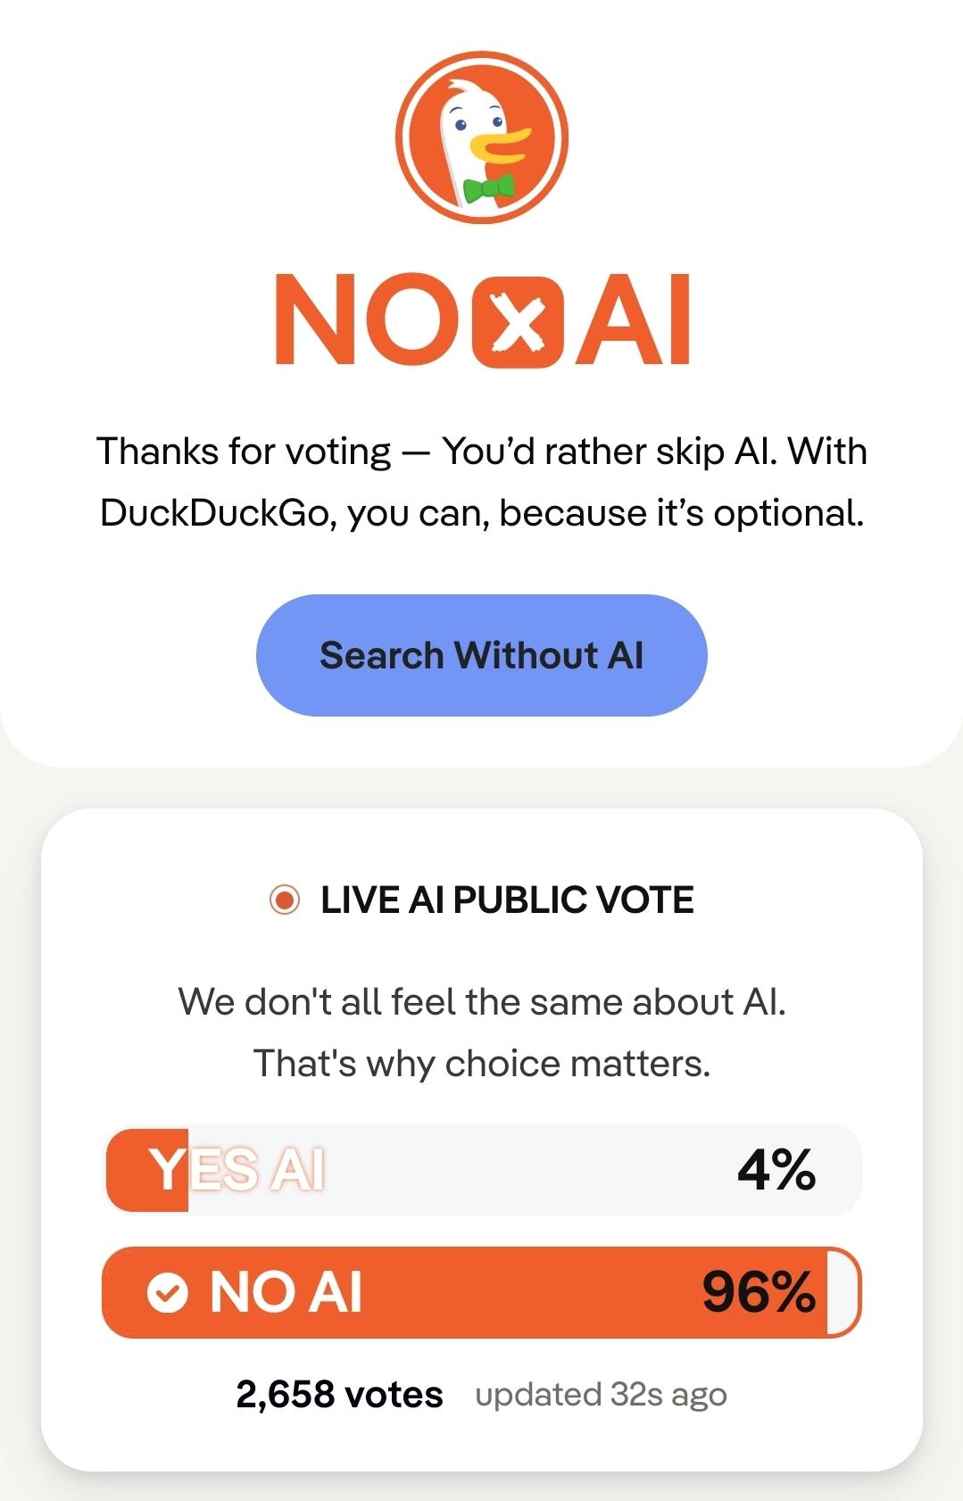
Task: Click the checkmark icon beside NO AI
Action: tap(168, 1291)
